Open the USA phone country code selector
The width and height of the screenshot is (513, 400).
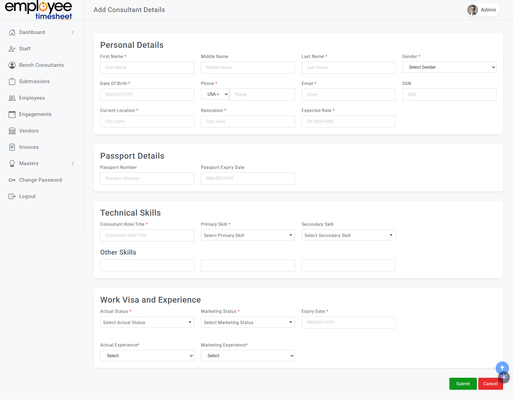click(x=215, y=94)
